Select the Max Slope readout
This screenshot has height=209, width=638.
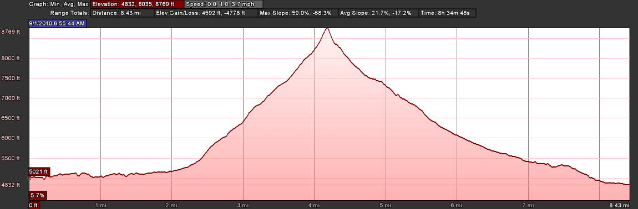point(298,13)
